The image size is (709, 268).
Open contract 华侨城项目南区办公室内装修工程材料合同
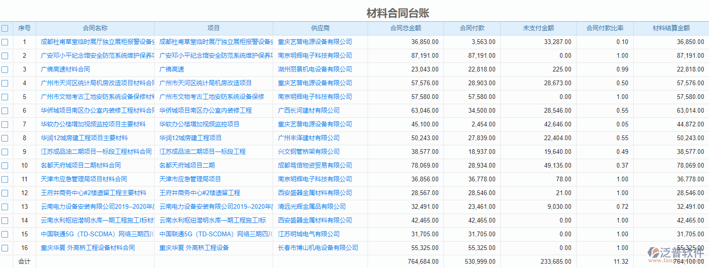(97, 111)
